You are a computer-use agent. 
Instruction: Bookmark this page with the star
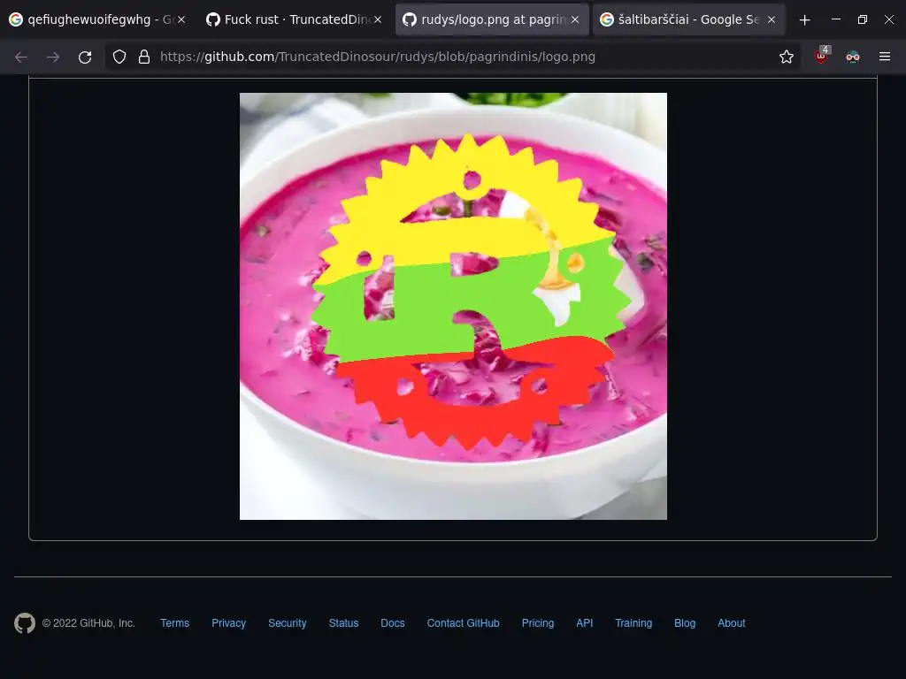[786, 57]
